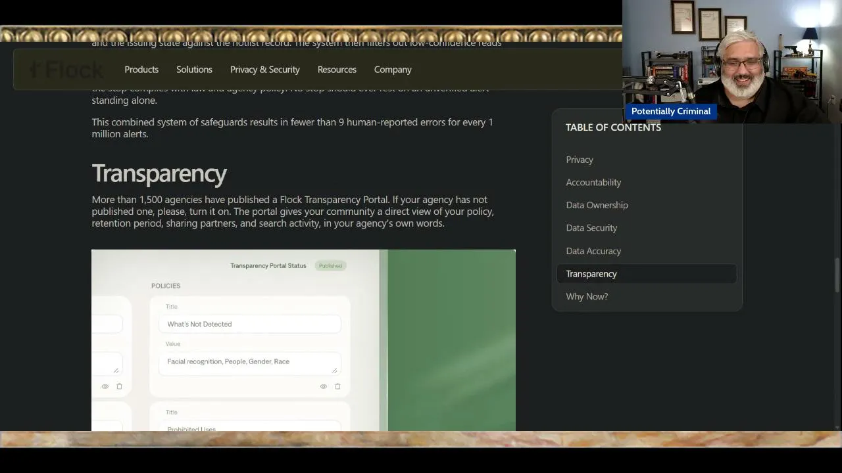The height and width of the screenshot is (473, 842).
Task: Click the TABLE OF CONTENTS heading
Action: 613,127
